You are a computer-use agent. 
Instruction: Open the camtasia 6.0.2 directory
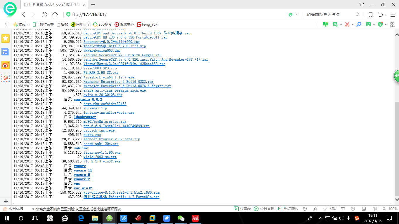coord(88,99)
